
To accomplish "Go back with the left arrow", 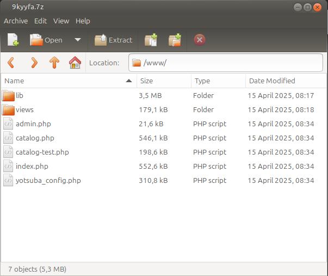I will (x=11, y=63).
